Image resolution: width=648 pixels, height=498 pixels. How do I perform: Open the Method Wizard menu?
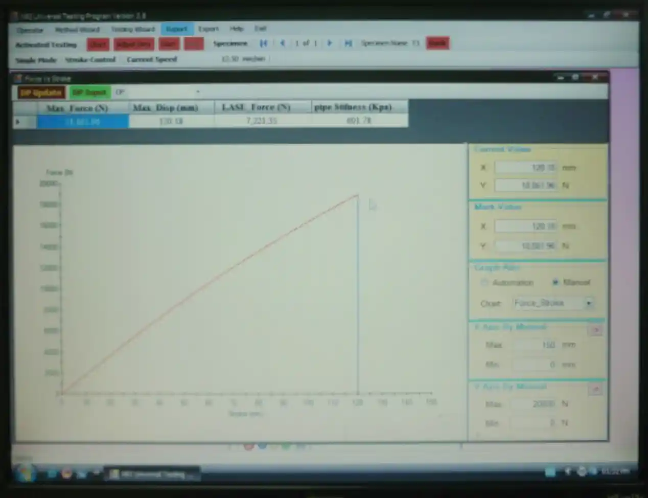[77, 30]
